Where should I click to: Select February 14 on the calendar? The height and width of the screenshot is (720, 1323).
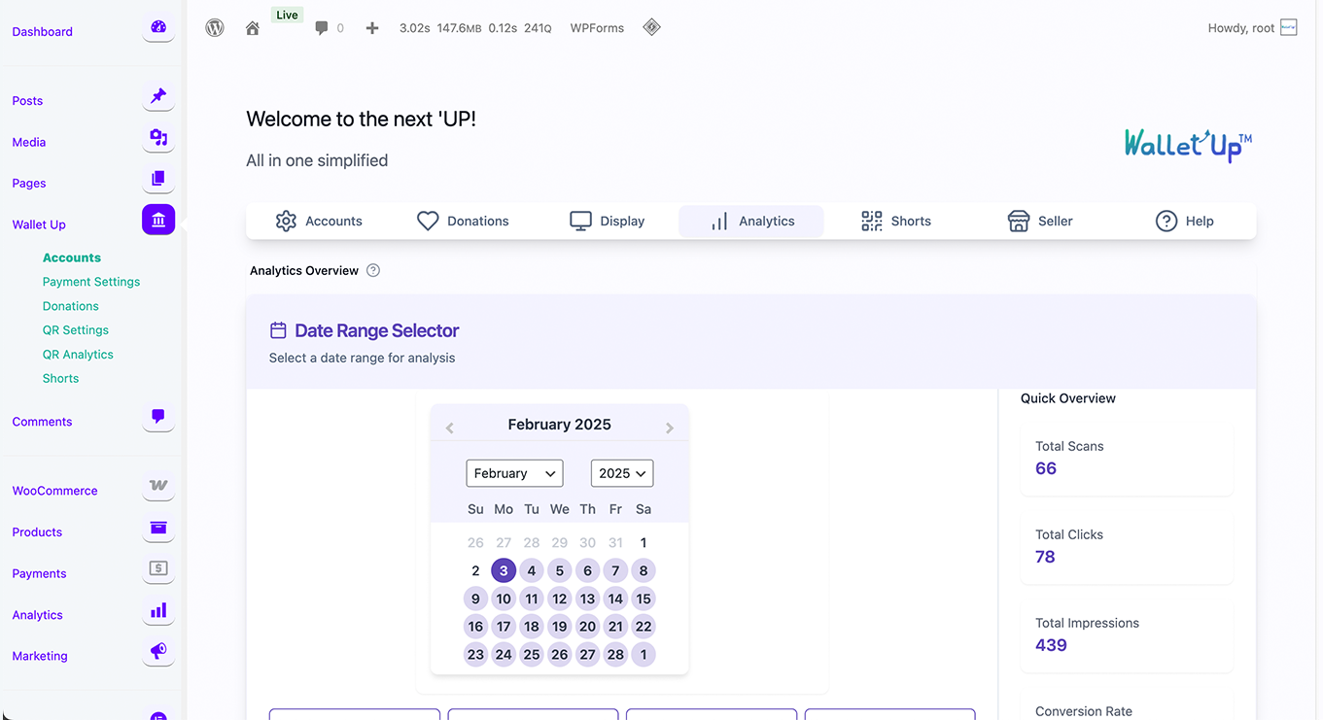[x=615, y=599]
